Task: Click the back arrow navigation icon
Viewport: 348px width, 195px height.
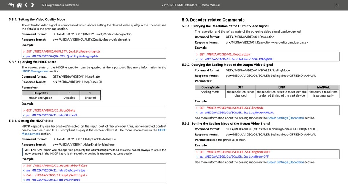Action: coord(11,5)
